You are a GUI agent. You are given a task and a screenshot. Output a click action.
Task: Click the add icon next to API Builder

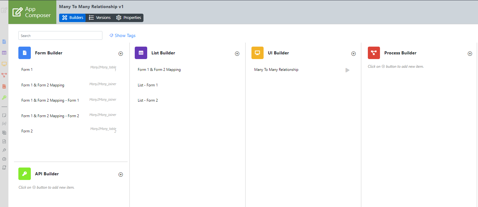point(121,174)
